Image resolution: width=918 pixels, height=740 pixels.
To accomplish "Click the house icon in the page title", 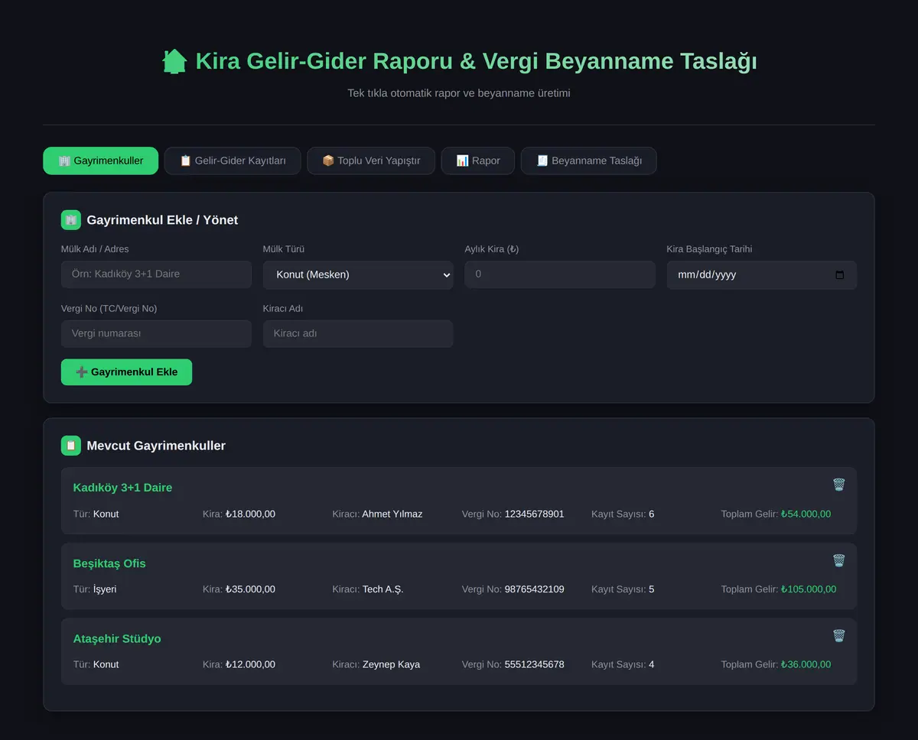I will click(x=174, y=61).
